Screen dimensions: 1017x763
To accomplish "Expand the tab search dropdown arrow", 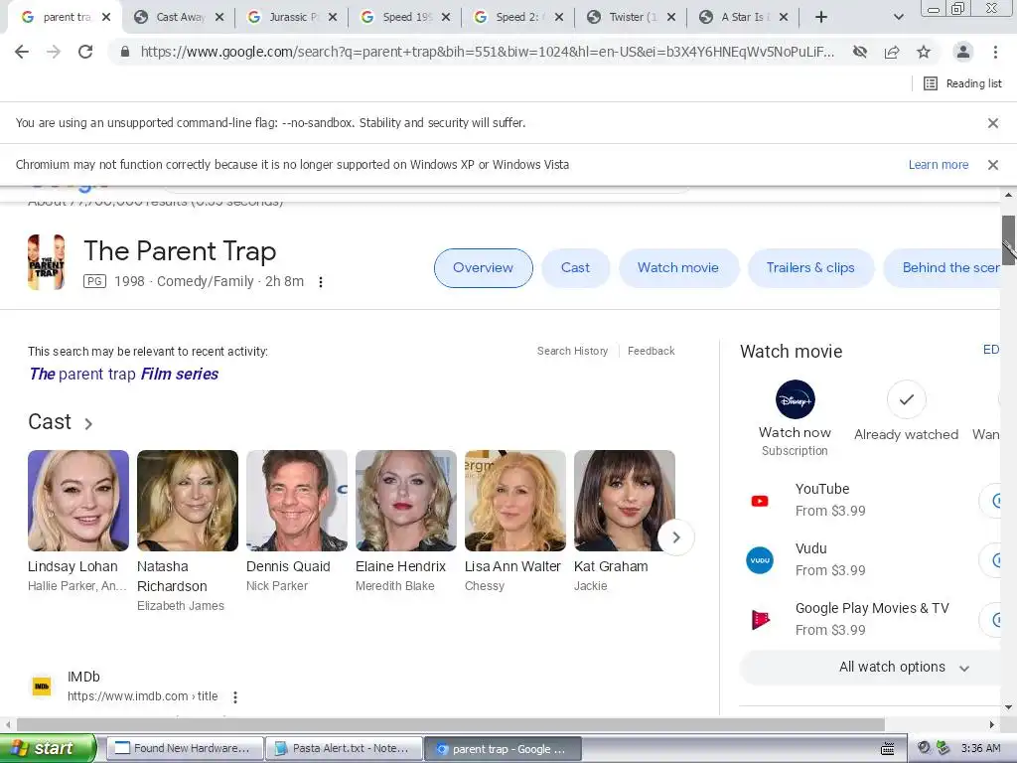I will click(x=898, y=17).
